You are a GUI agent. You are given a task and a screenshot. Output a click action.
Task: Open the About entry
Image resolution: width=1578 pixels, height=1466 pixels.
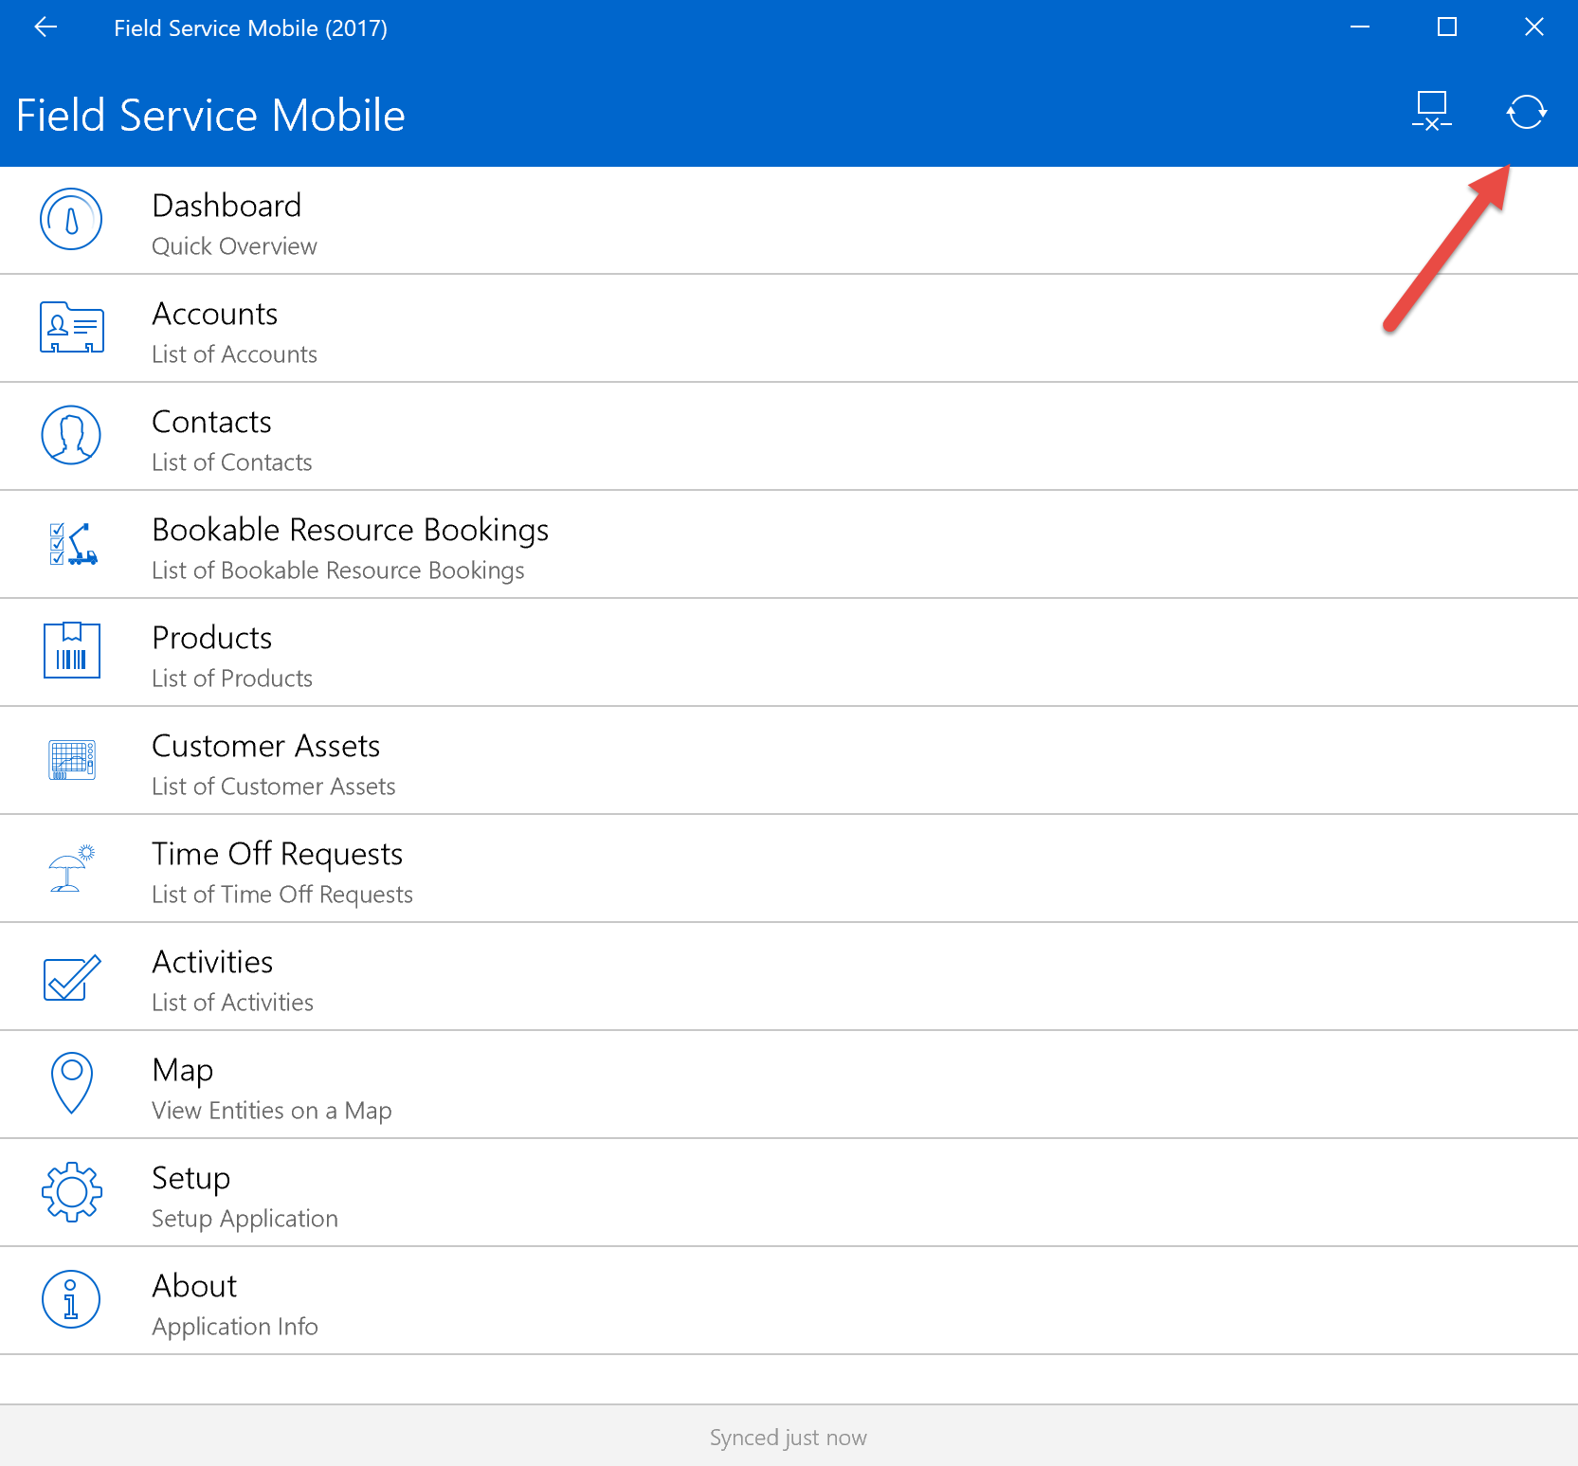click(789, 1301)
